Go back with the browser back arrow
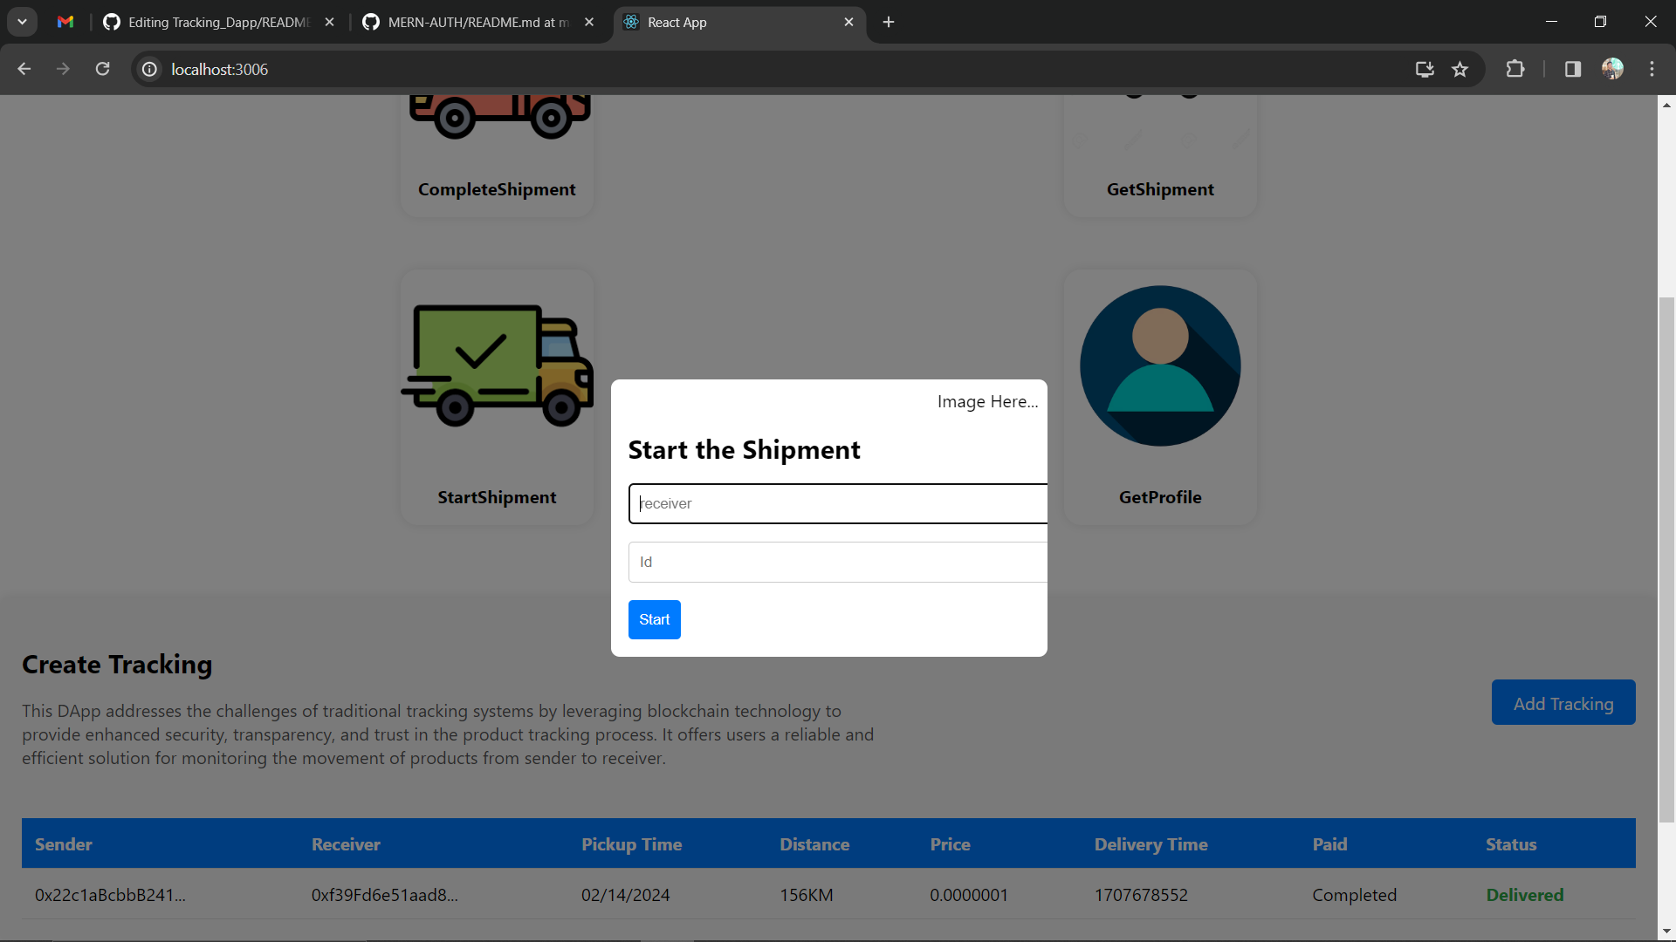Image resolution: width=1676 pixels, height=942 pixels. (24, 70)
